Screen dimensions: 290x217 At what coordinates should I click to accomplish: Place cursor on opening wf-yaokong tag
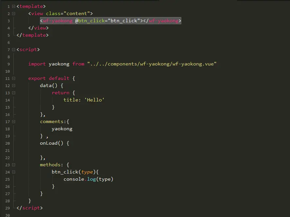point(58,21)
